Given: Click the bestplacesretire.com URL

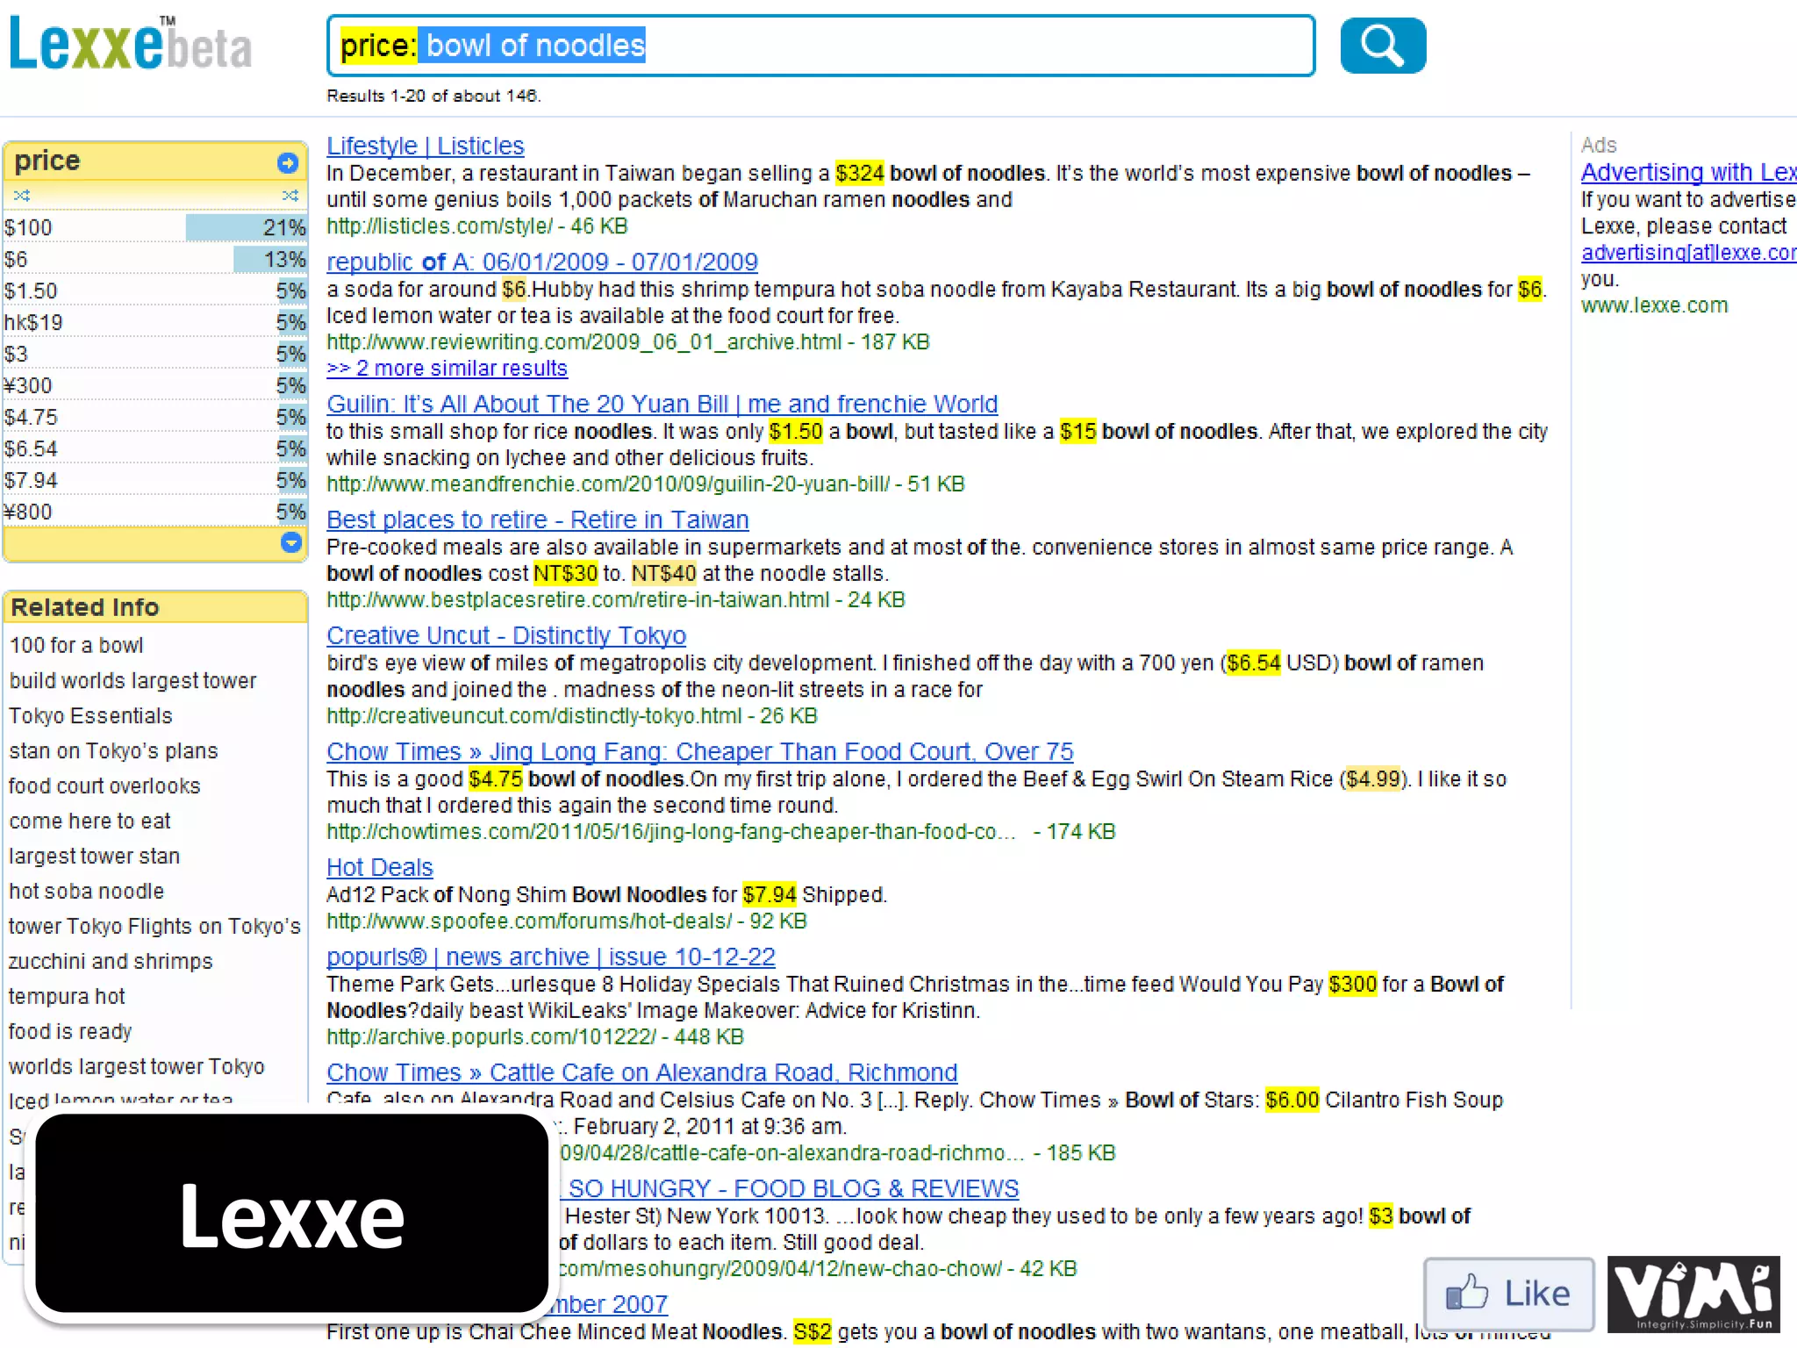Looking at the screenshot, I should 577,600.
